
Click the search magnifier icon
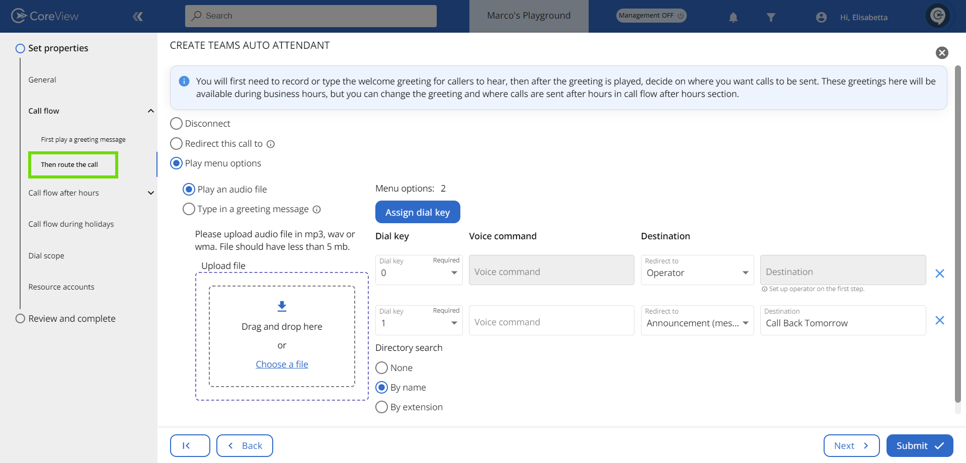197,16
